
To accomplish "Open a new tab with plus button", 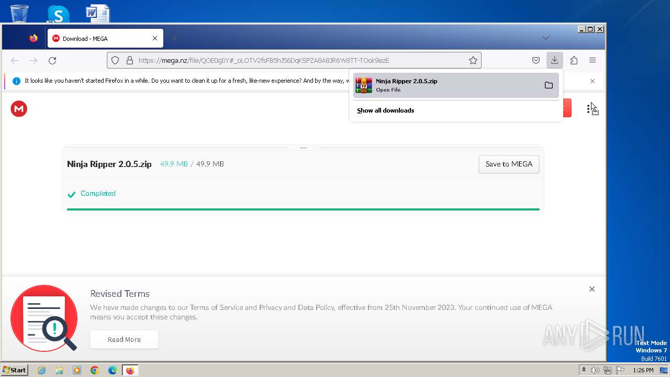I will 175,38.
